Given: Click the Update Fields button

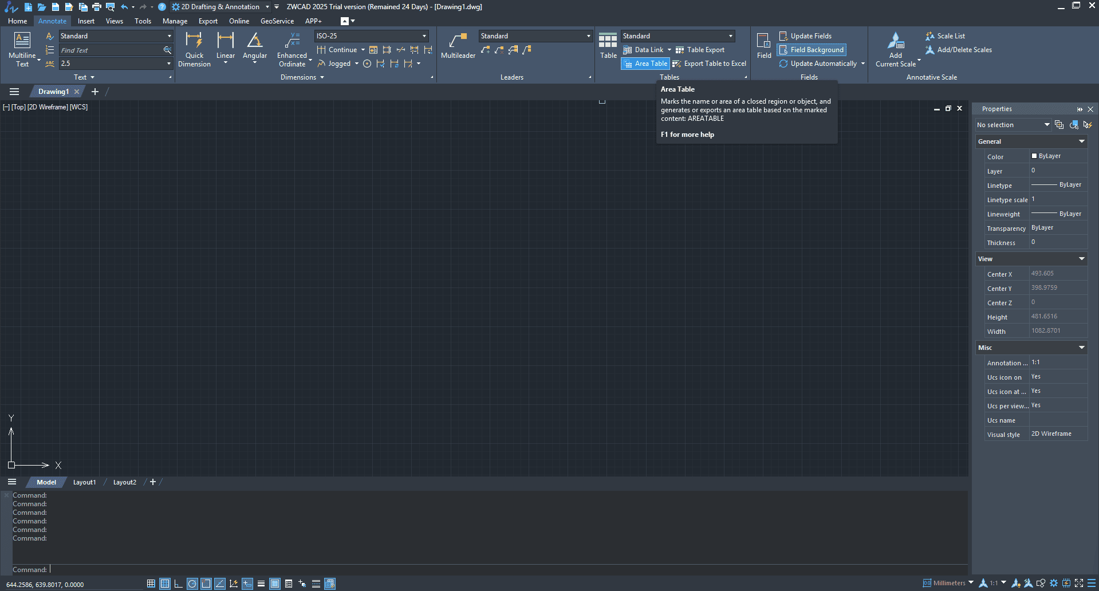Looking at the screenshot, I should pos(805,36).
